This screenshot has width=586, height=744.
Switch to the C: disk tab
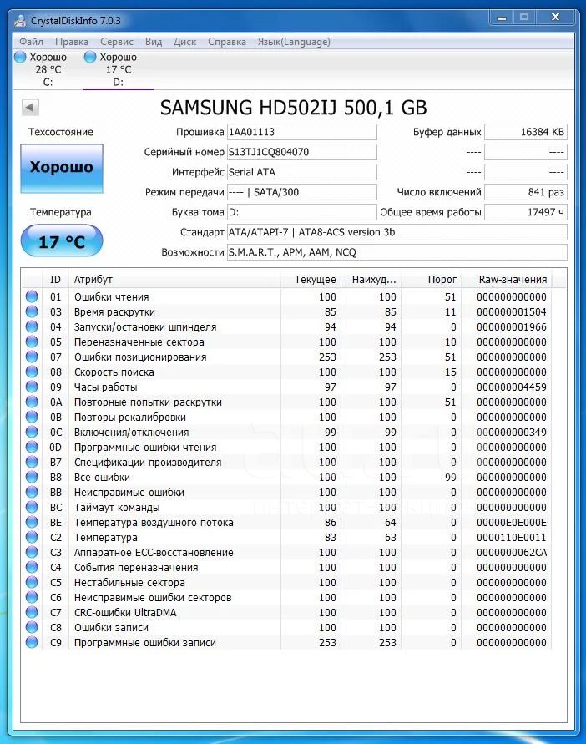point(48,69)
